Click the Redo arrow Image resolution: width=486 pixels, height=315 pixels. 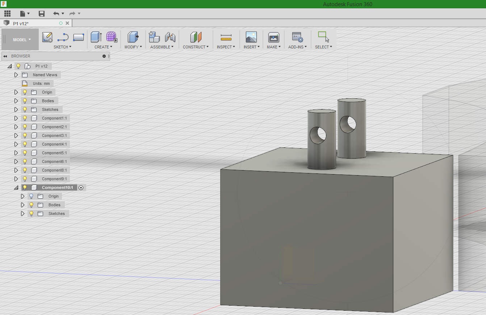coord(72,14)
